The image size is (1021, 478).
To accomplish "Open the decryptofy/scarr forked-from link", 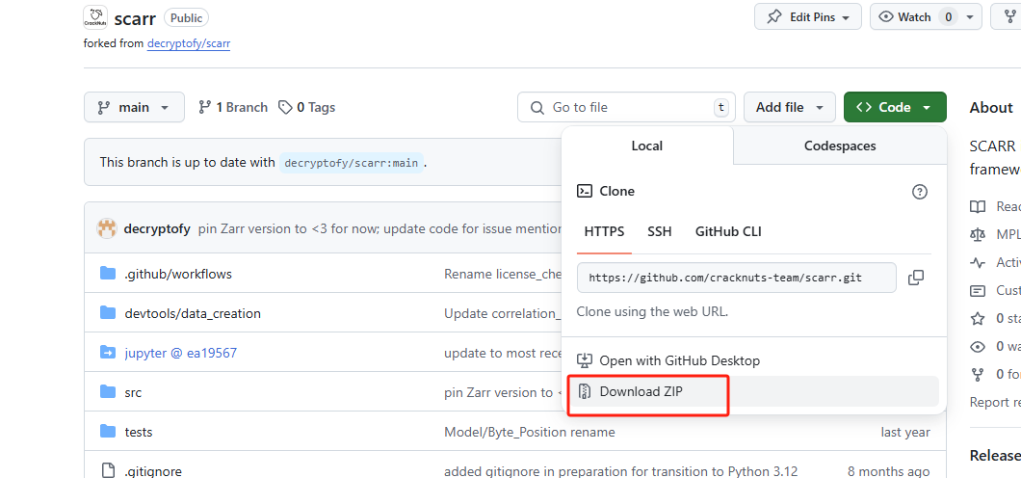I will coord(189,43).
